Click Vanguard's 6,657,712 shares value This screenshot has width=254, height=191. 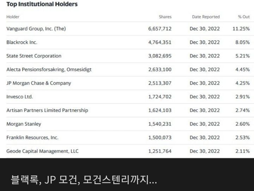tap(160, 29)
